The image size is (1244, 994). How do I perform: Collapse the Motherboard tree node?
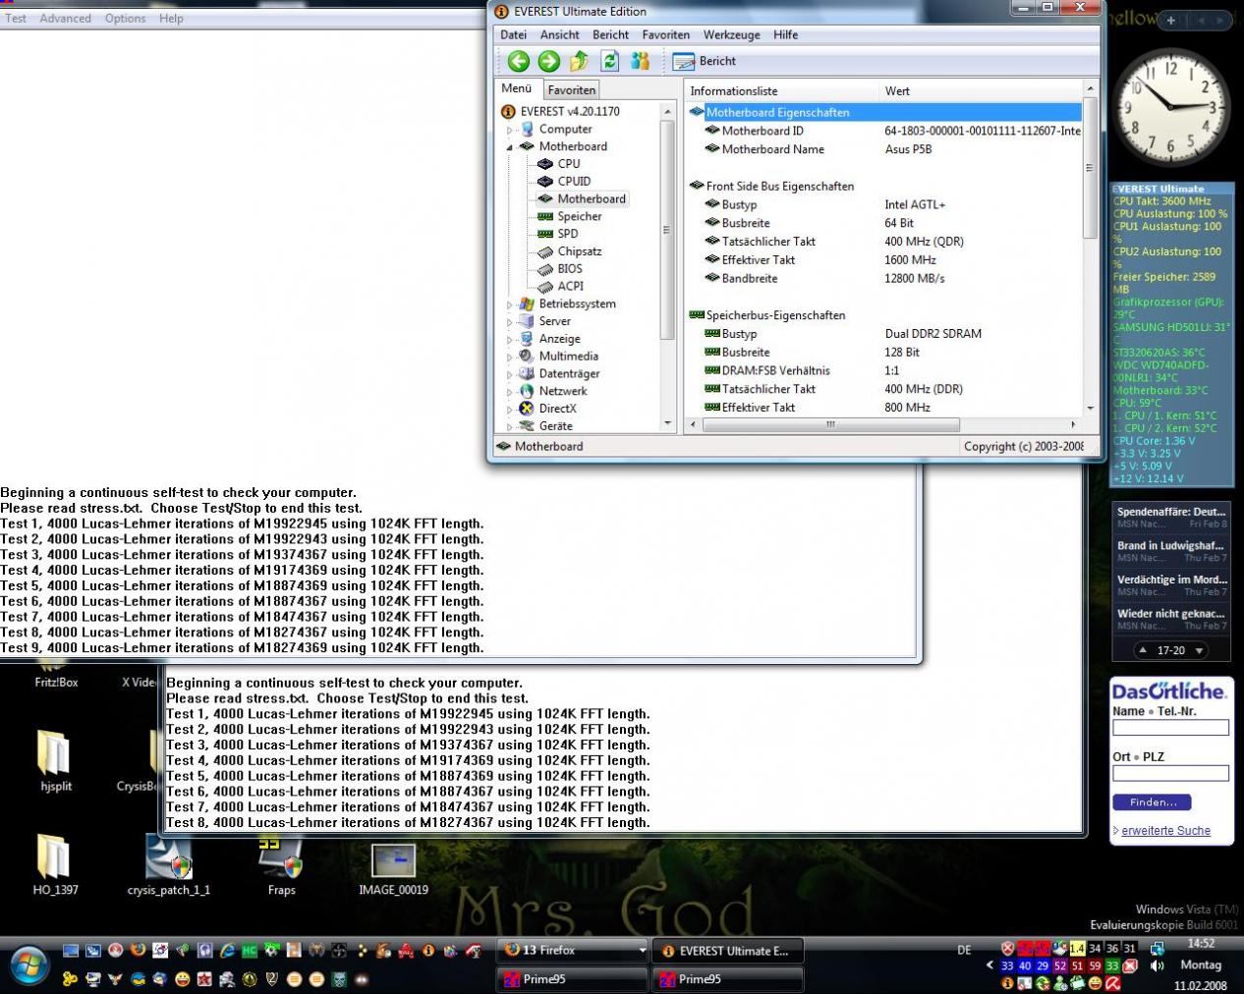point(509,147)
